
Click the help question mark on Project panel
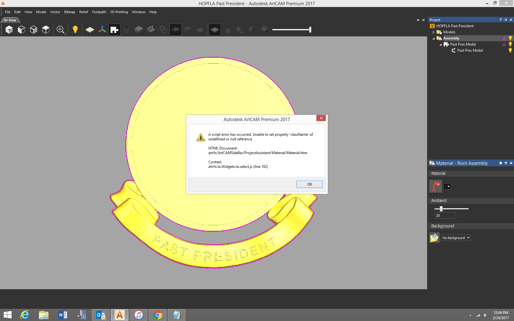[500, 20]
